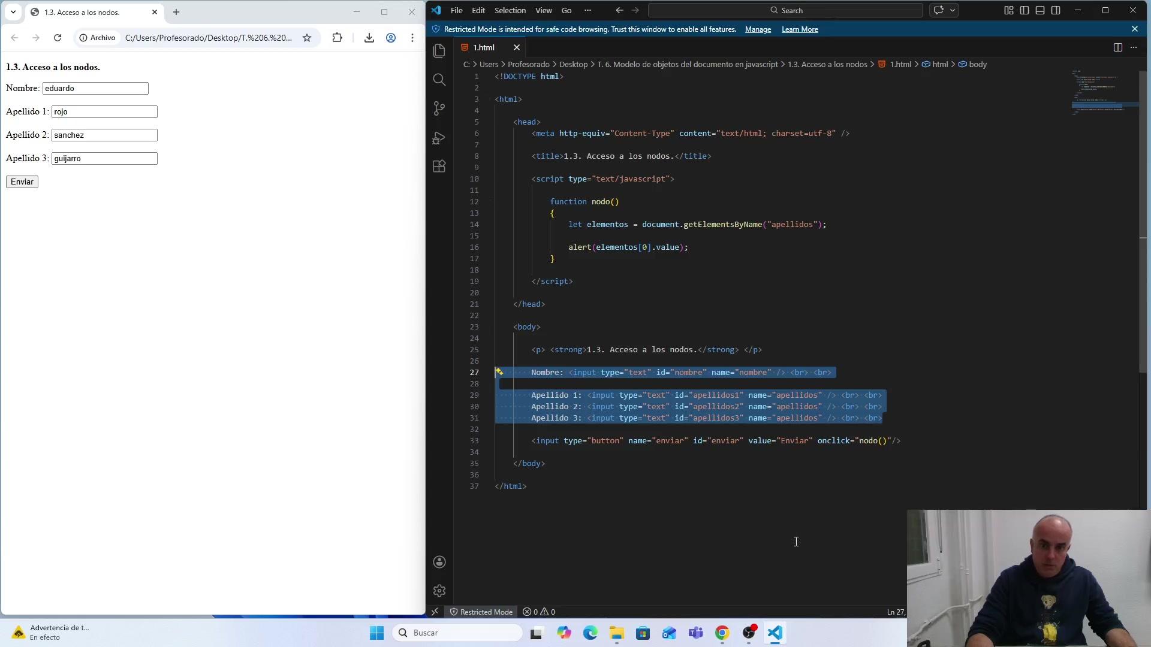Image resolution: width=1151 pixels, height=647 pixels.
Task: Click the Archivo site info chip
Action: pyautogui.click(x=98, y=38)
